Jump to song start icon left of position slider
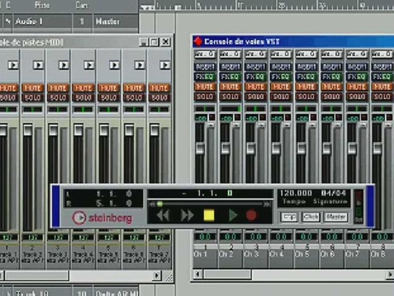The width and height of the screenshot is (394, 296). (151, 204)
